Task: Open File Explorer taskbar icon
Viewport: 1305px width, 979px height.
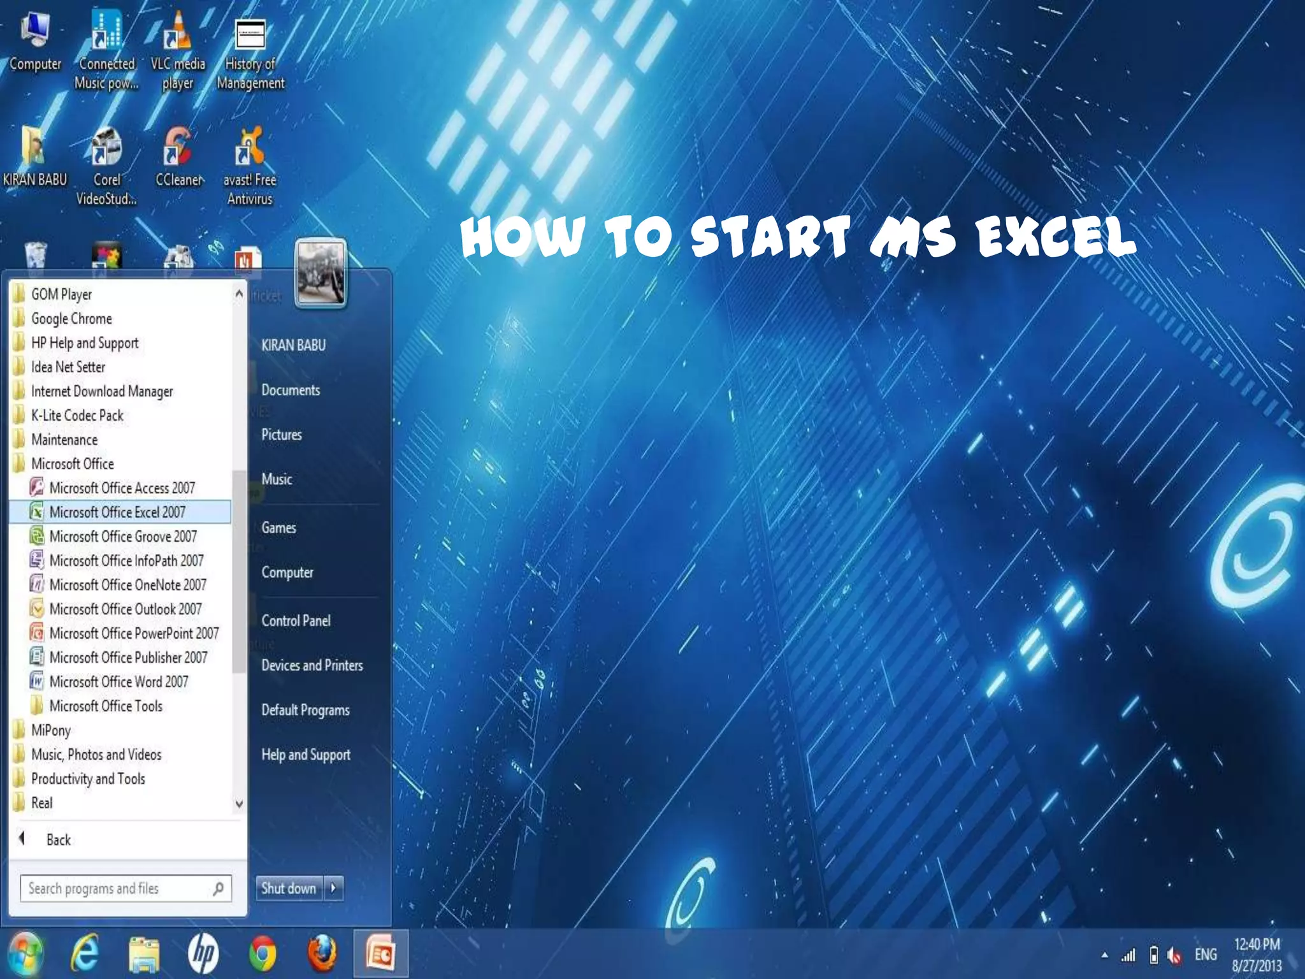Action: (x=144, y=954)
